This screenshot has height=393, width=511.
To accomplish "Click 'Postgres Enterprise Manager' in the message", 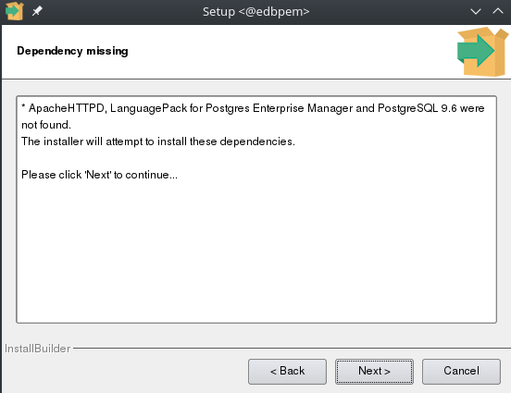I will coord(279,108).
